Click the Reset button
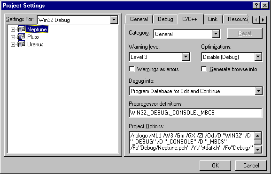 pos(245,33)
